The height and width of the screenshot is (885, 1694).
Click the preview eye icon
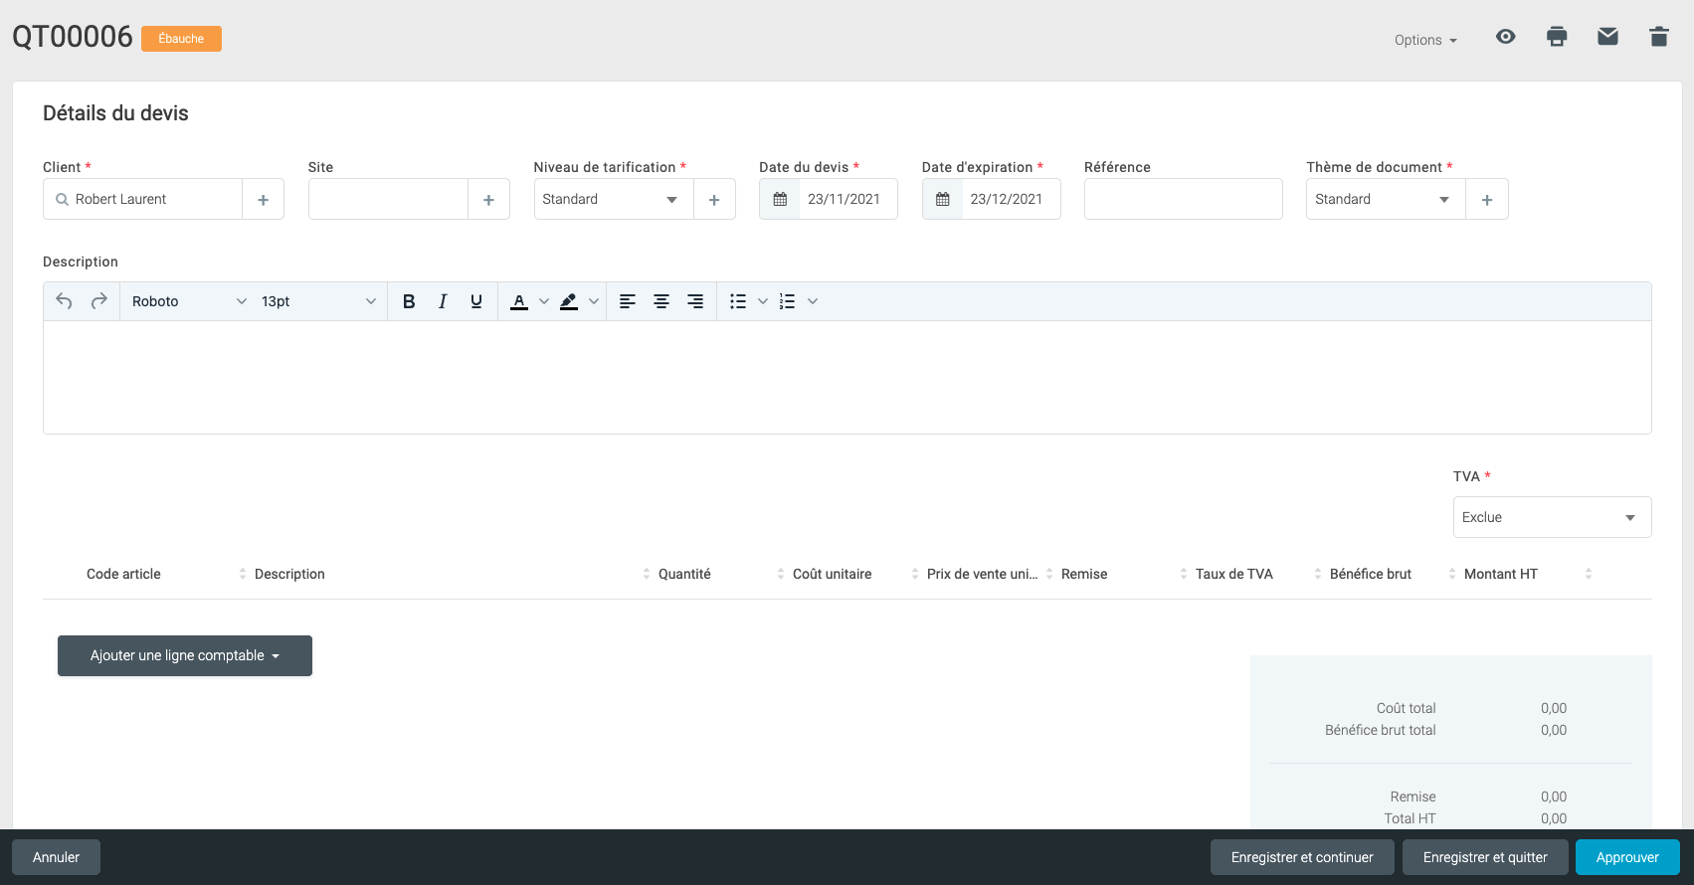pos(1505,37)
